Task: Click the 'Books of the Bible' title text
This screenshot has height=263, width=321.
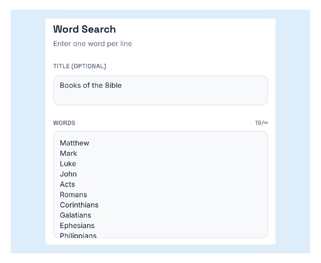Action: pos(91,85)
